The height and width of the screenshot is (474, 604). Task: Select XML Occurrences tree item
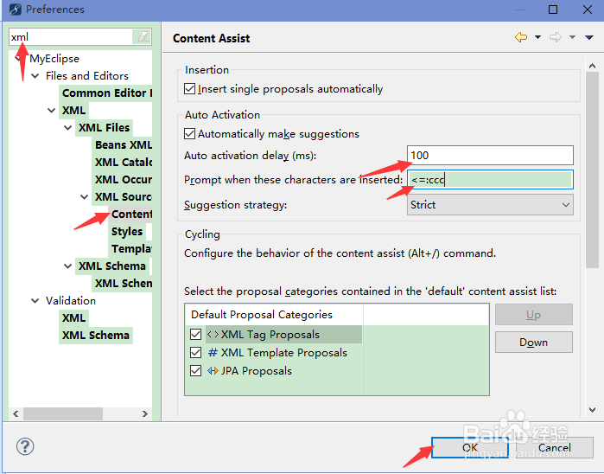(123, 180)
